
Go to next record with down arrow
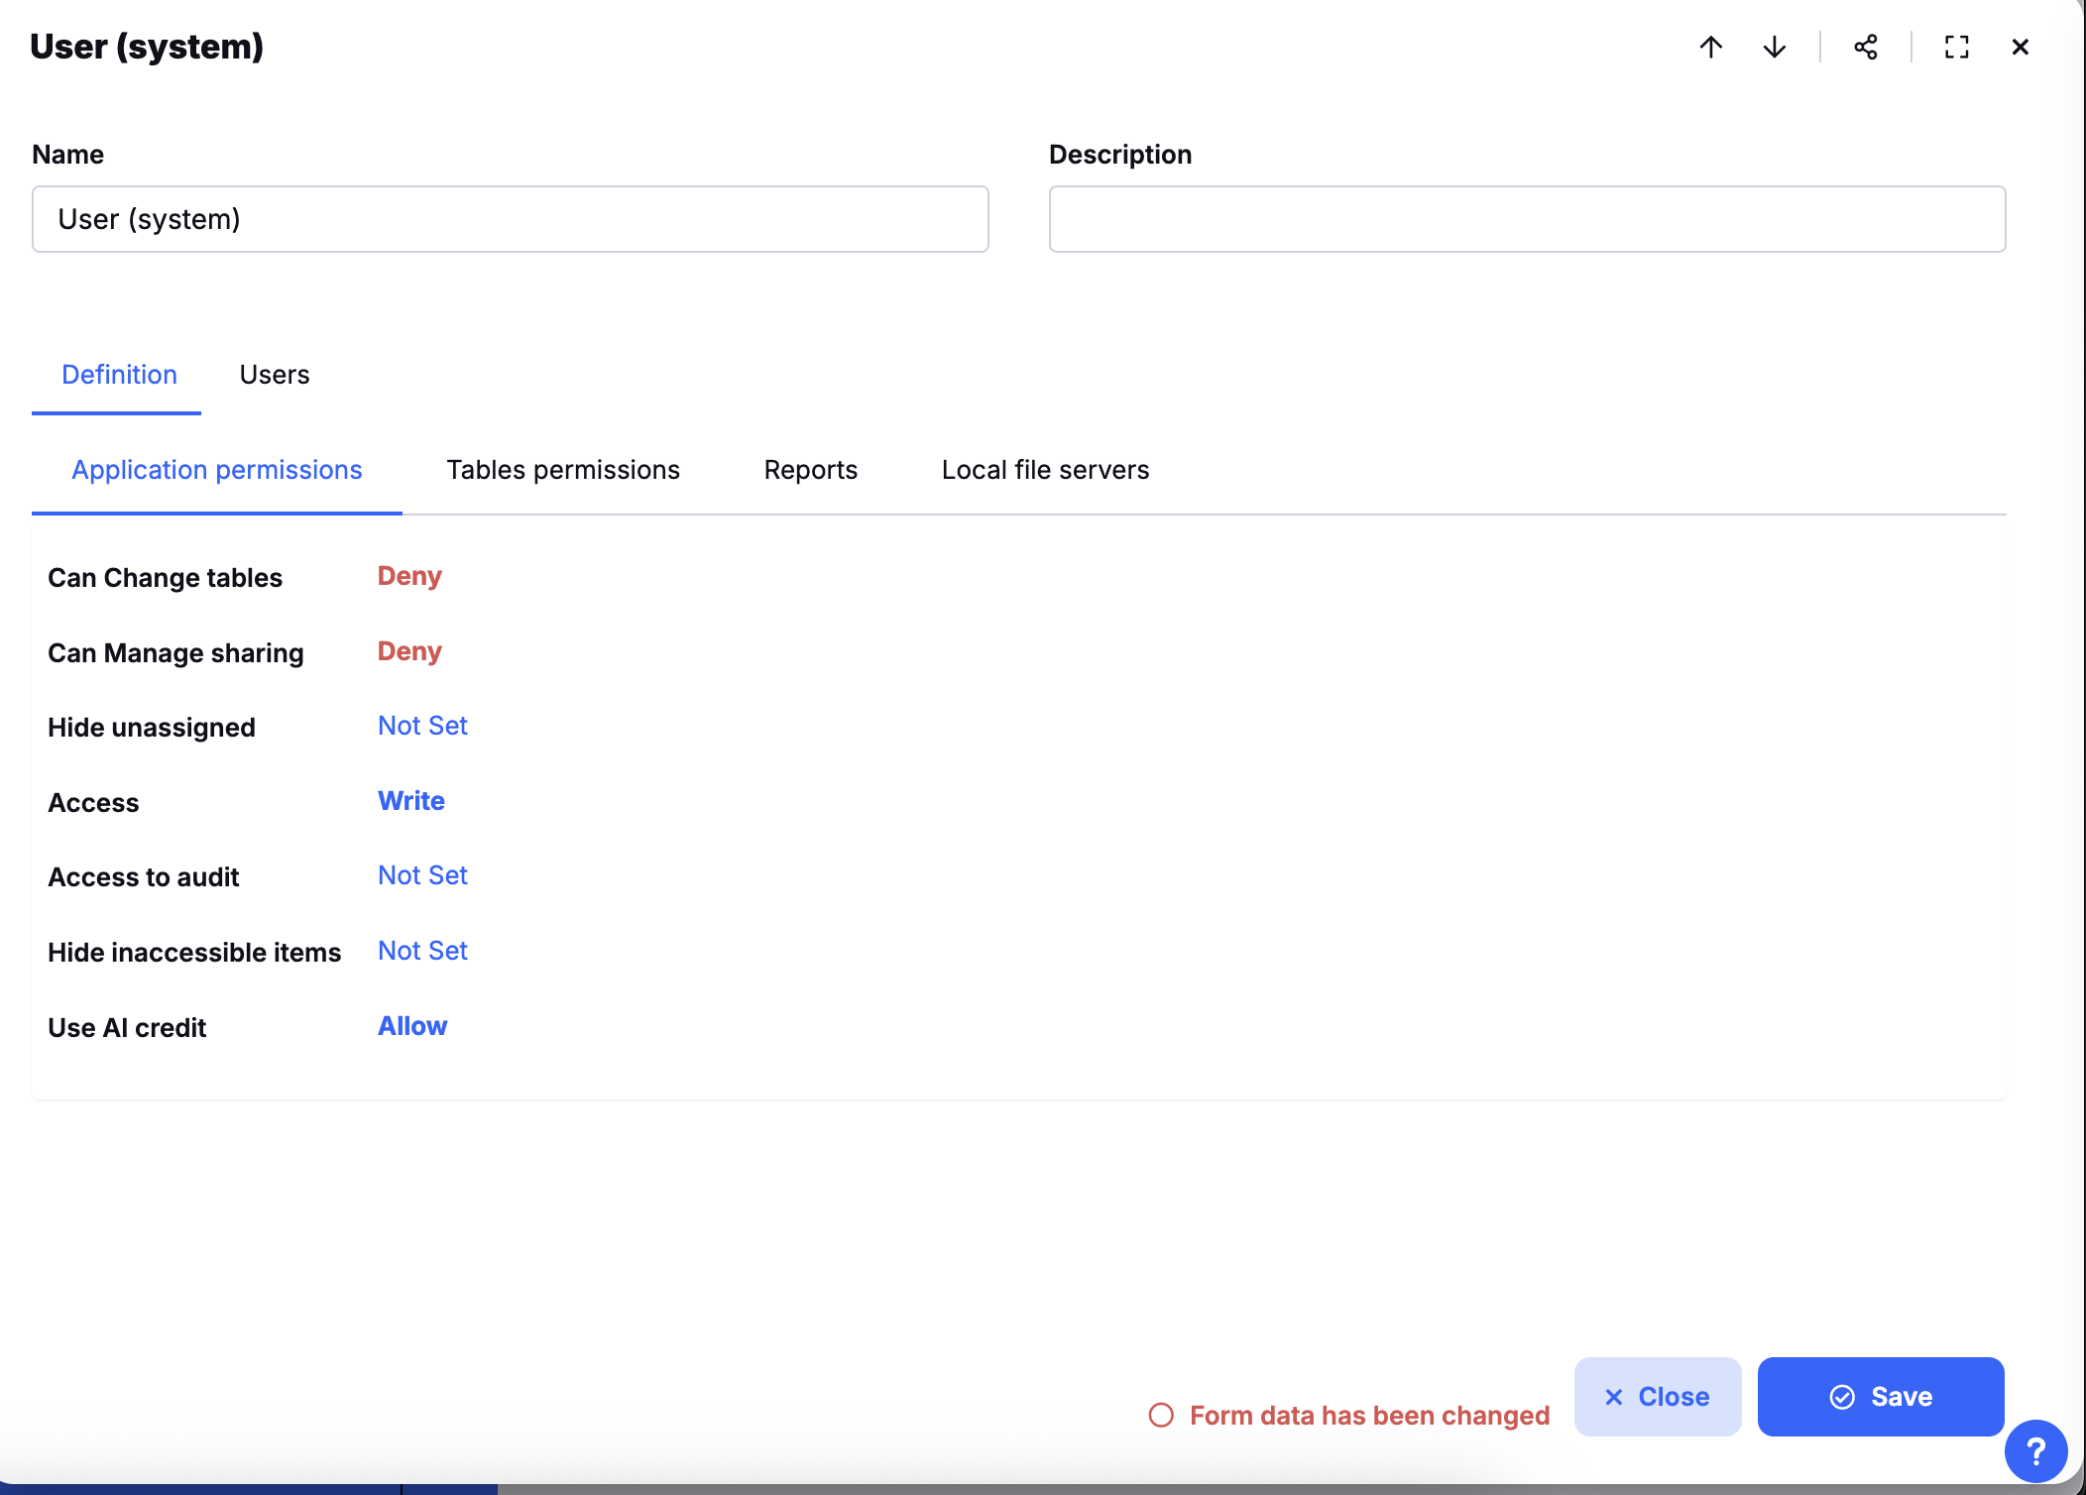pos(1775,47)
